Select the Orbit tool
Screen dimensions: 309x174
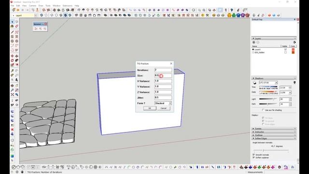13,86
